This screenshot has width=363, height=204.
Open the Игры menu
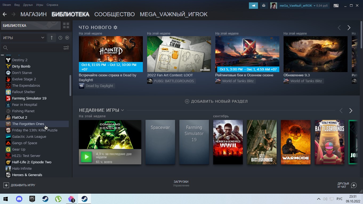(x=39, y=5)
